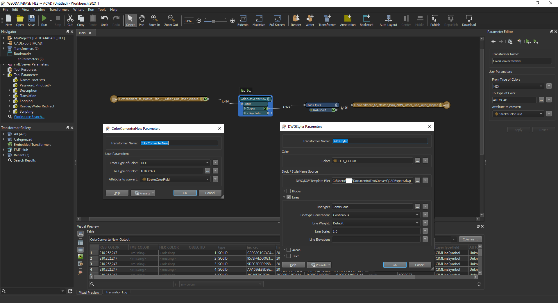Image resolution: width=558 pixels, height=303 pixels.
Task: Enter Full Screen mode
Action: (x=277, y=20)
